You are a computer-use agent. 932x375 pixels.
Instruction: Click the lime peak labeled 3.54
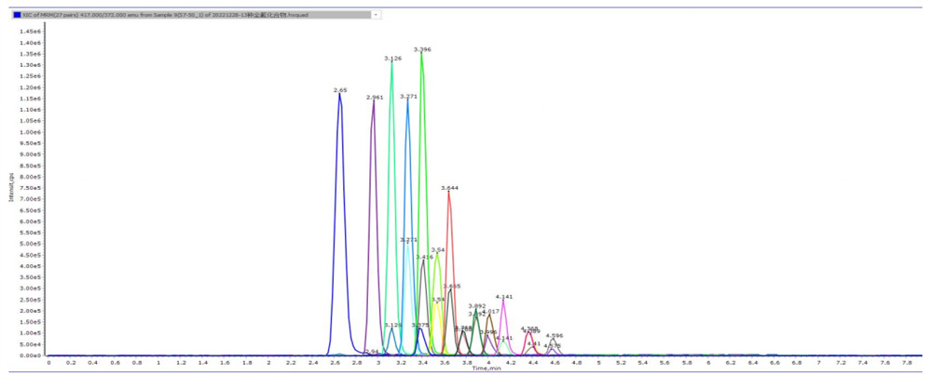[437, 256]
